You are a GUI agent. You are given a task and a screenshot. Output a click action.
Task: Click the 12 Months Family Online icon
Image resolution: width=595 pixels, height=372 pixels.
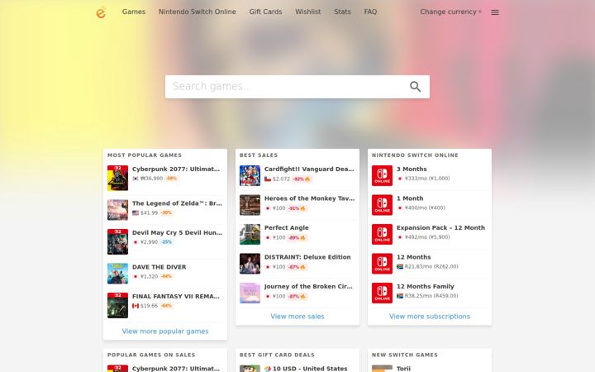click(x=382, y=293)
